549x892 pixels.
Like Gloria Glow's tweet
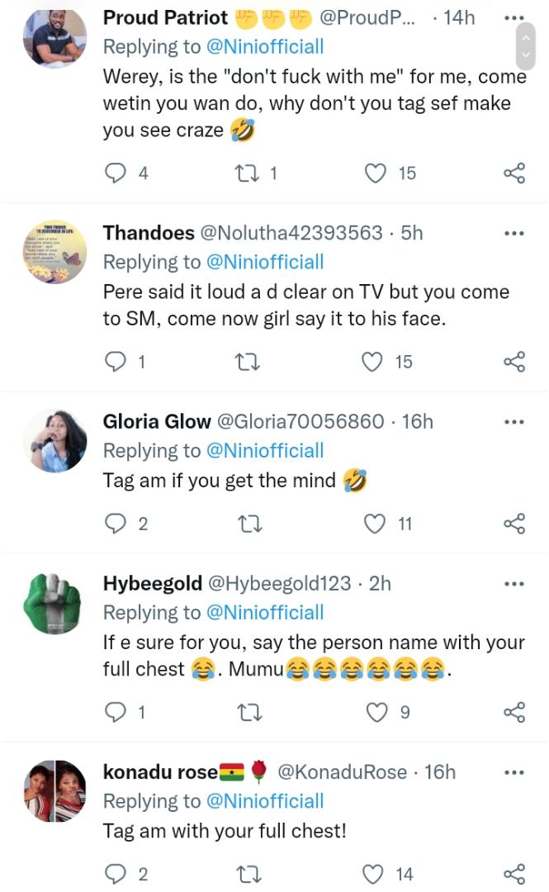click(376, 524)
